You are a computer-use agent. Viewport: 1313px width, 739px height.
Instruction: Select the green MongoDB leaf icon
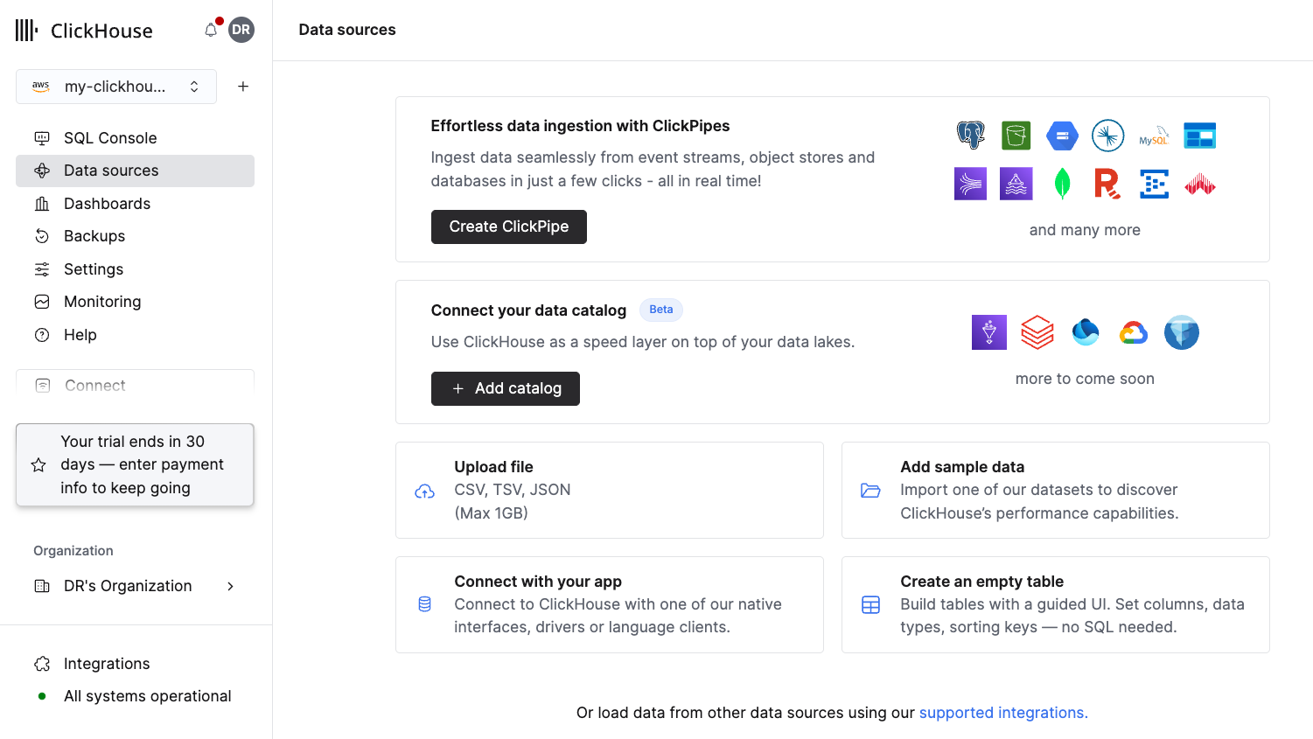coord(1062,184)
